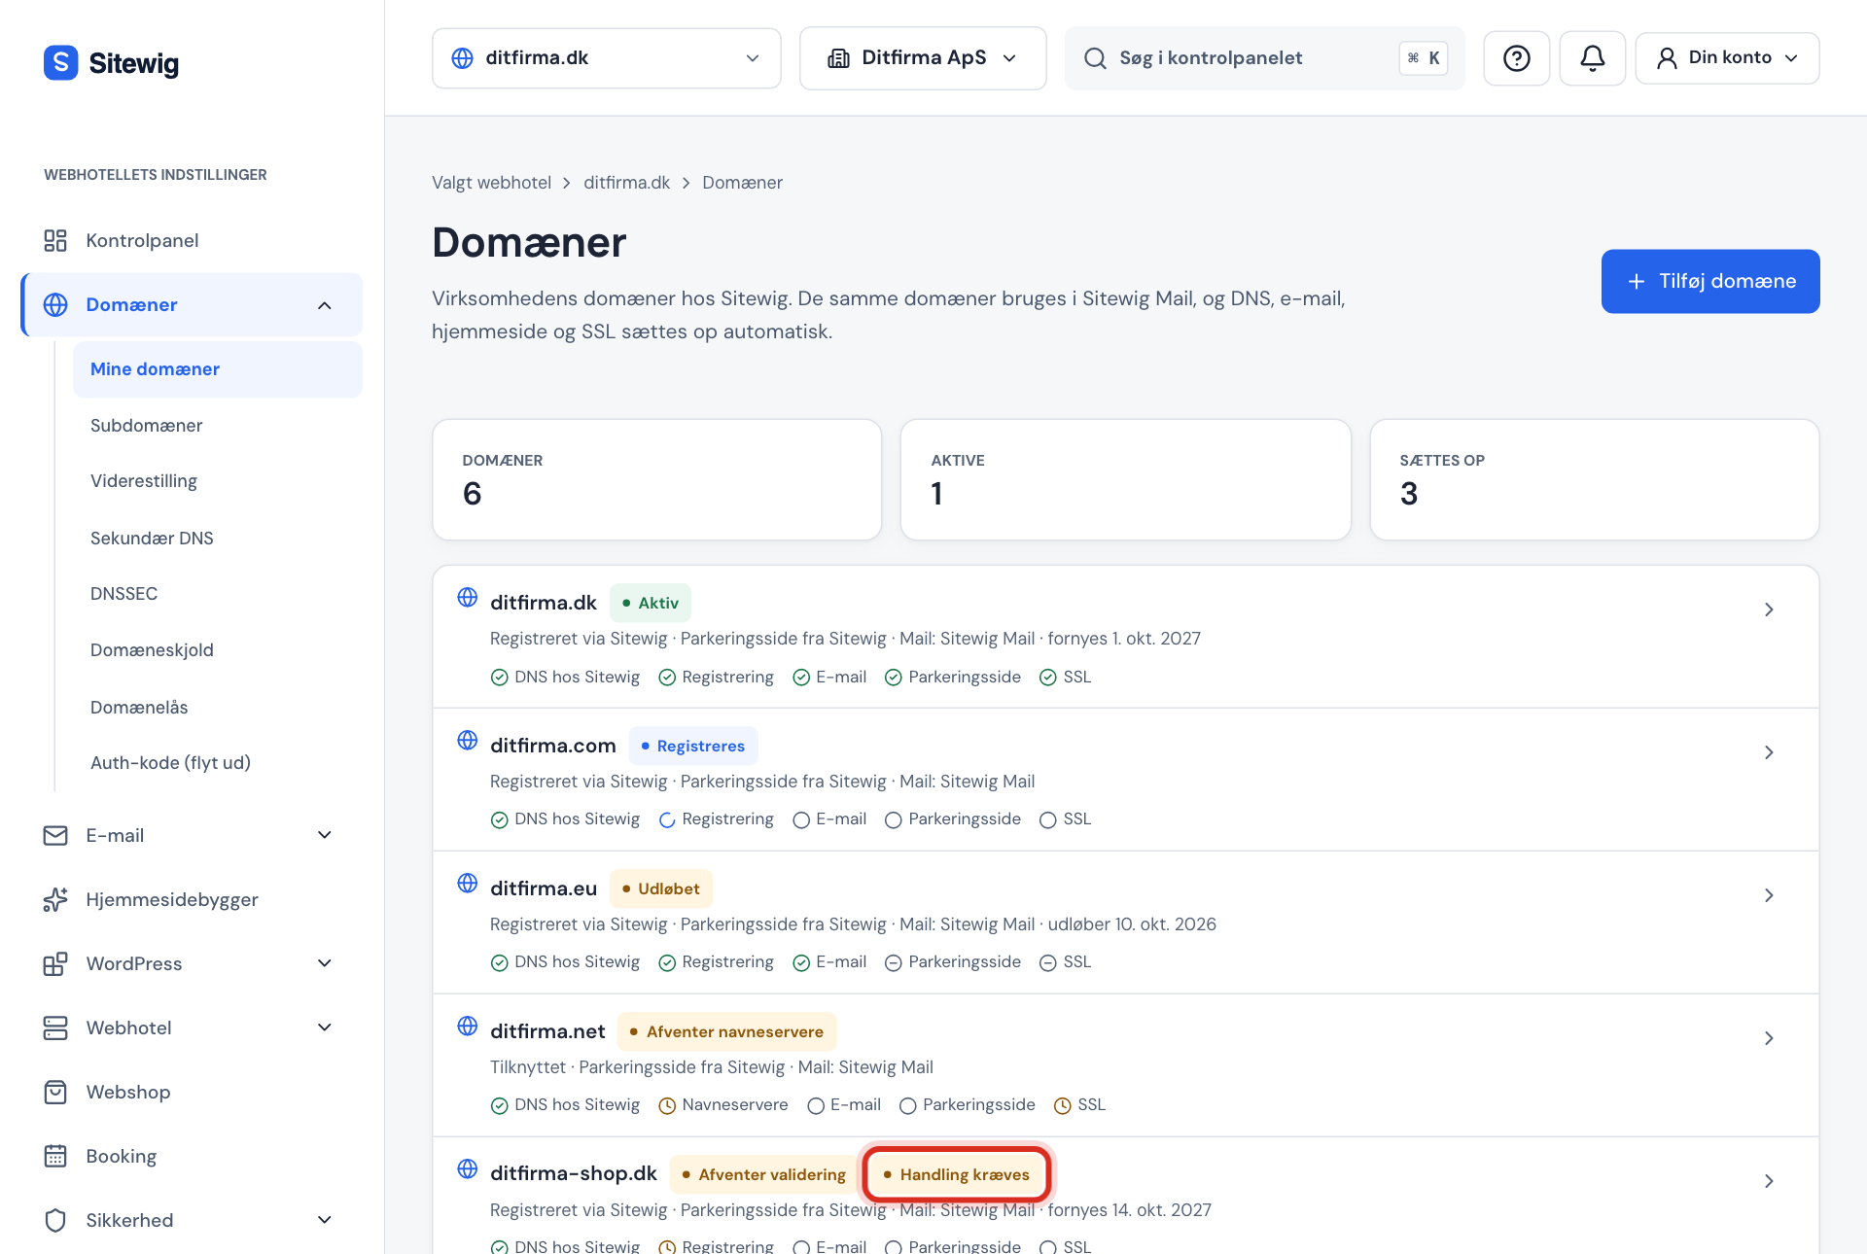Expand the E-mail sidebar section

(x=325, y=835)
